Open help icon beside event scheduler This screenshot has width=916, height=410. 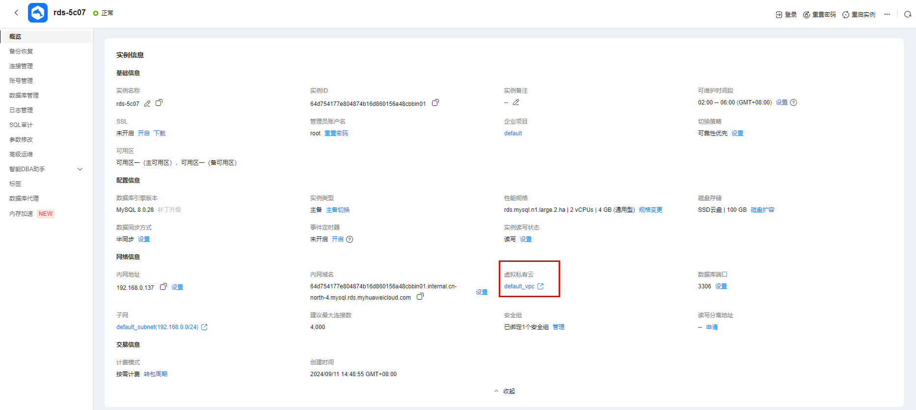coord(350,239)
